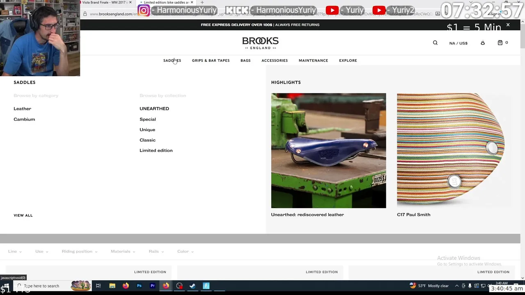Select the Cambium saddle category
This screenshot has width=525, height=295.
coord(24,119)
